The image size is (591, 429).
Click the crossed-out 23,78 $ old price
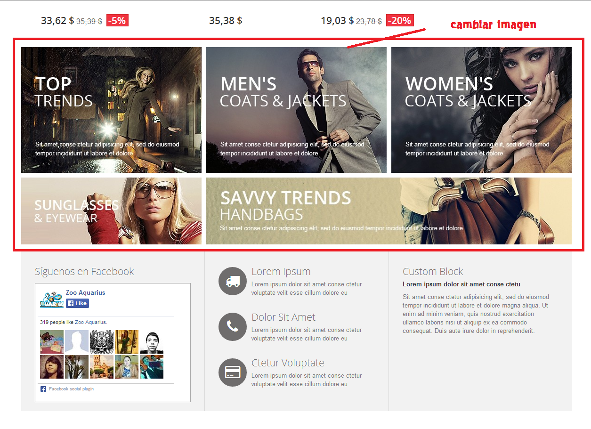point(369,21)
